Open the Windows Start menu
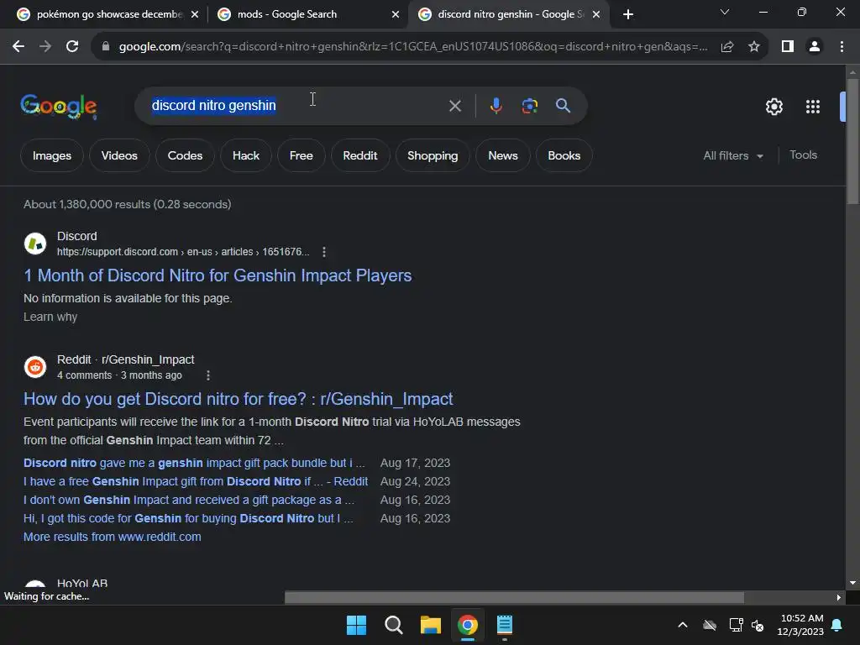 click(x=356, y=625)
